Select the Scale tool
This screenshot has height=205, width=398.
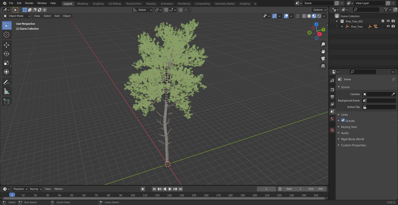pos(6,63)
